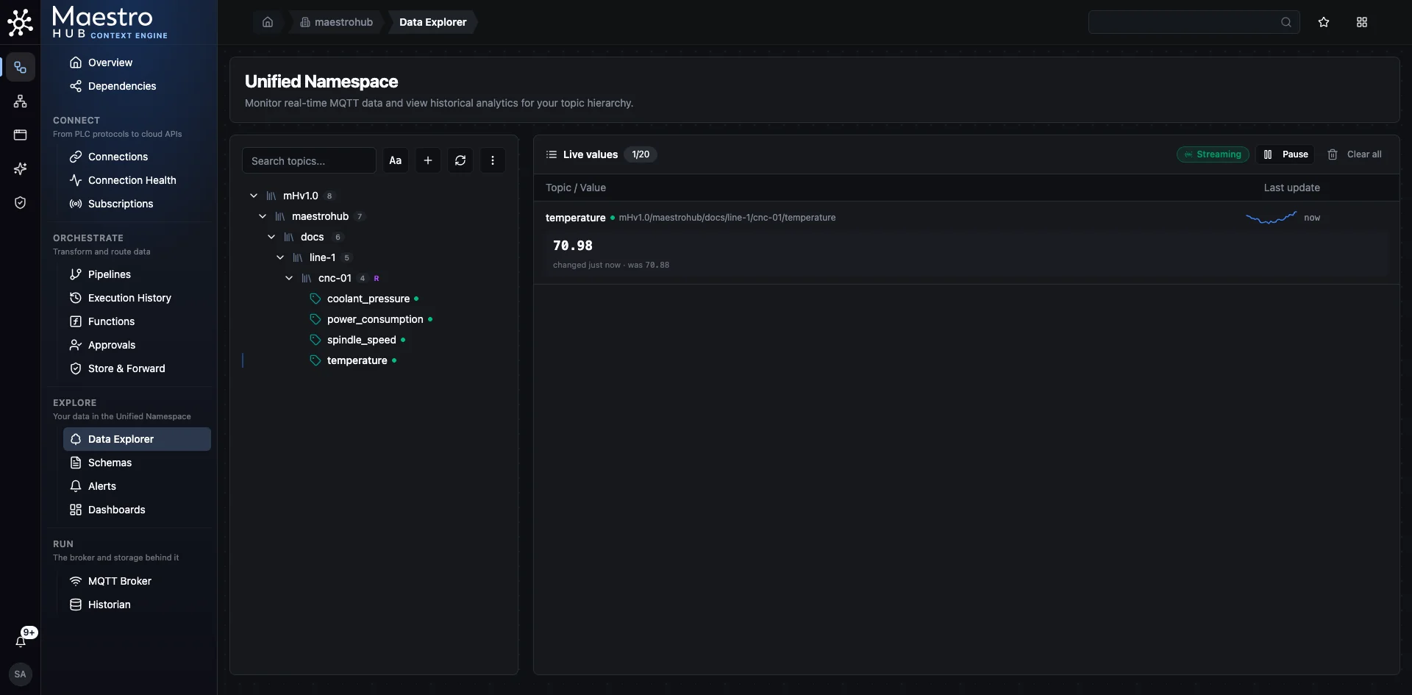This screenshot has height=695, width=1412.
Task: Open MQTT Broker page
Action: (x=137, y=581)
